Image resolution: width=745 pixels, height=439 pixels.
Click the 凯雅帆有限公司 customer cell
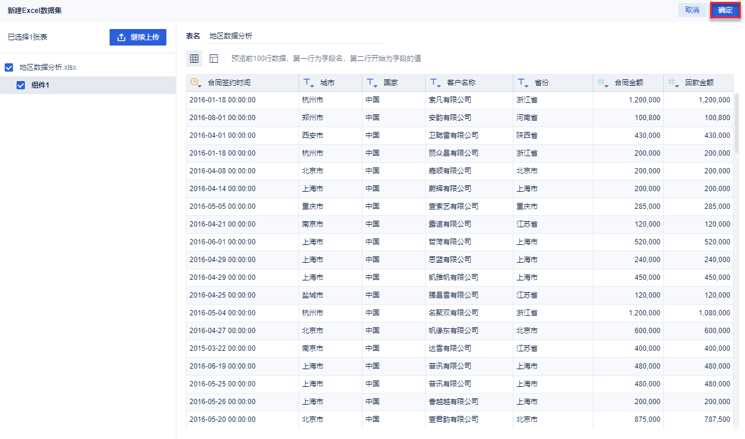[469, 277]
